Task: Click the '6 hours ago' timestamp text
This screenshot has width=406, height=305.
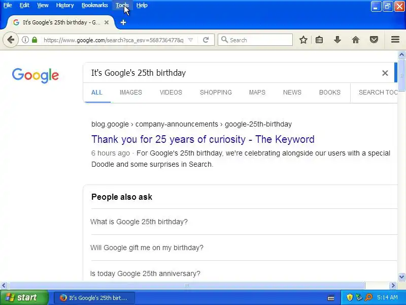Action: click(x=111, y=153)
